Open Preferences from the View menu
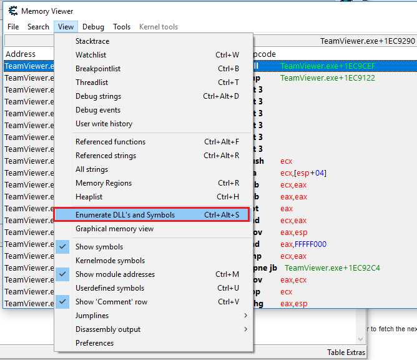The image size is (417, 360). pyautogui.click(x=154, y=343)
